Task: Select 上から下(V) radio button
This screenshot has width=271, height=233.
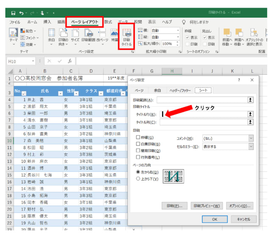Action: (x=138, y=179)
